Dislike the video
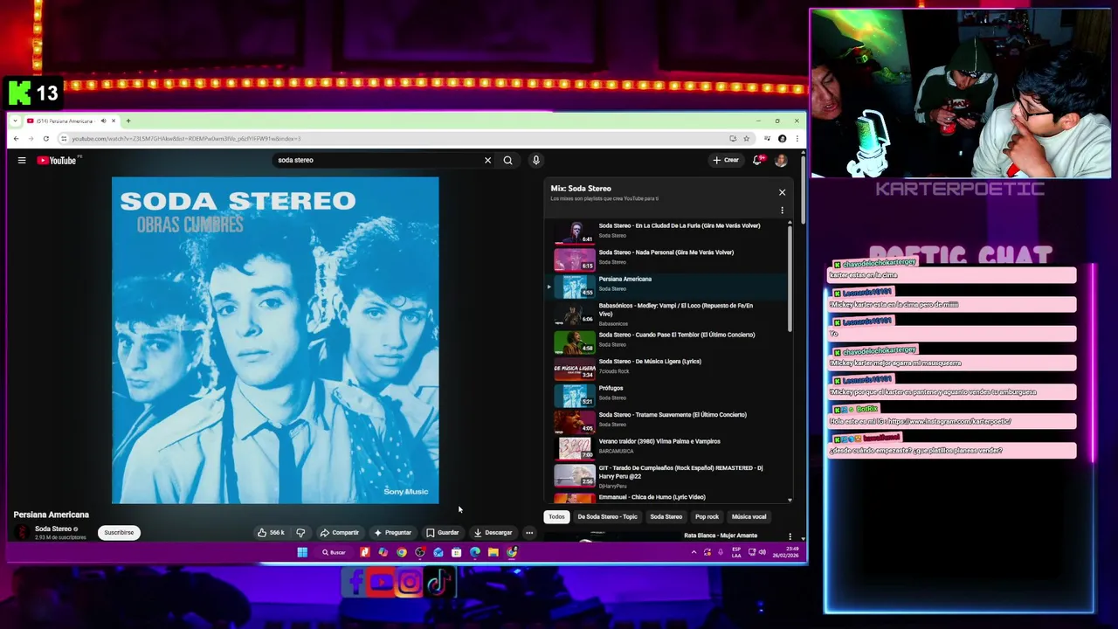This screenshot has width=1118, height=629. (300, 532)
